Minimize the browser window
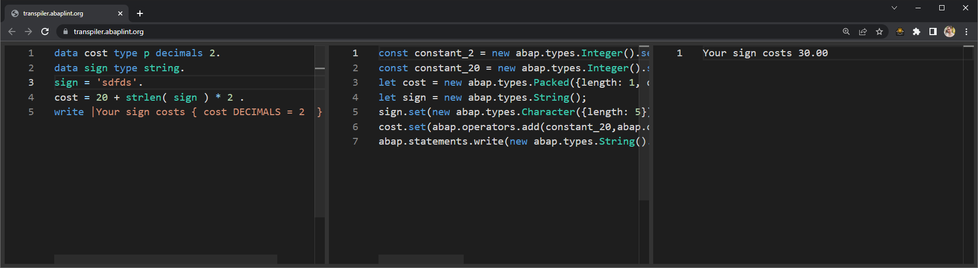The width and height of the screenshot is (978, 268). pyautogui.click(x=918, y=8)
